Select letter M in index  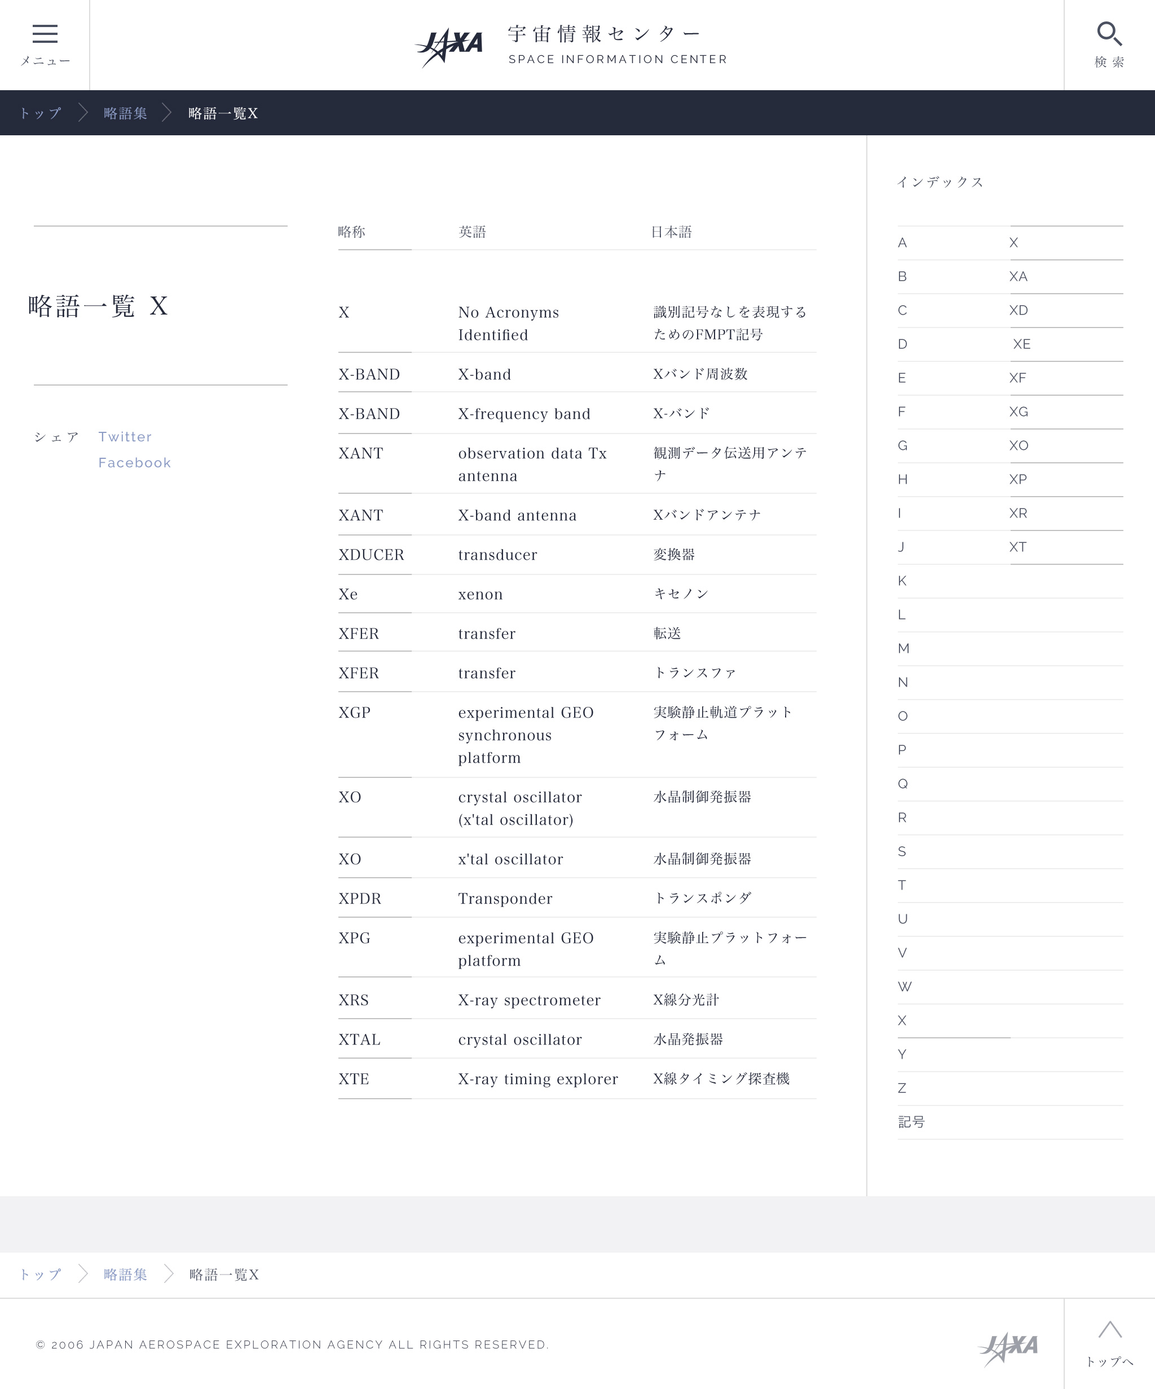(903, 648)
